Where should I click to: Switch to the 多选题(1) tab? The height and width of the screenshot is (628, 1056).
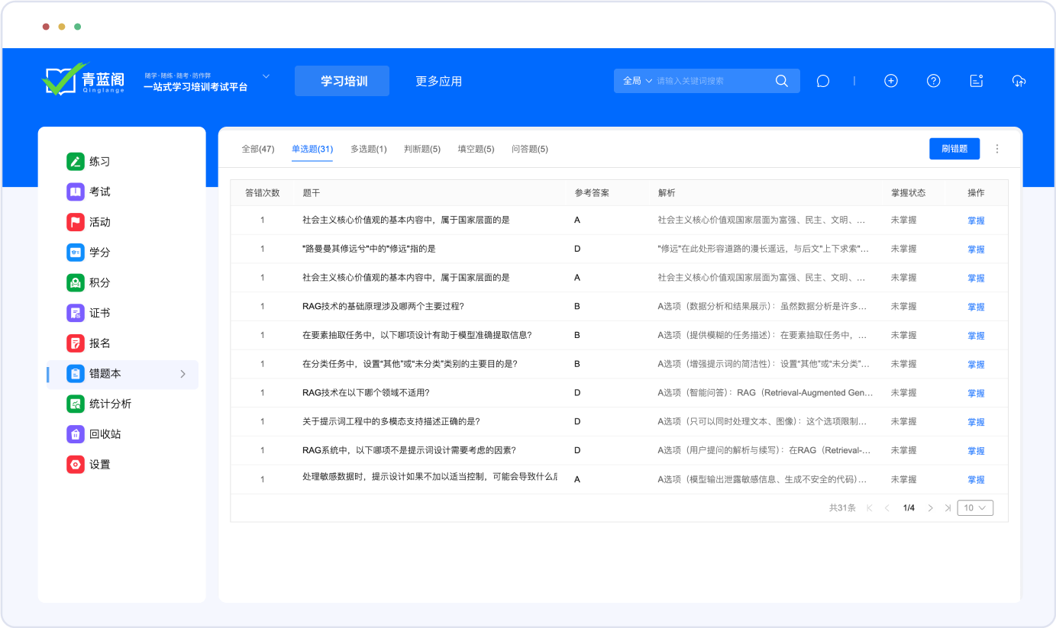click(x=368, y=149)
